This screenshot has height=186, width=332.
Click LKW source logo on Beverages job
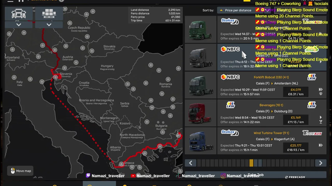[231, 105]
